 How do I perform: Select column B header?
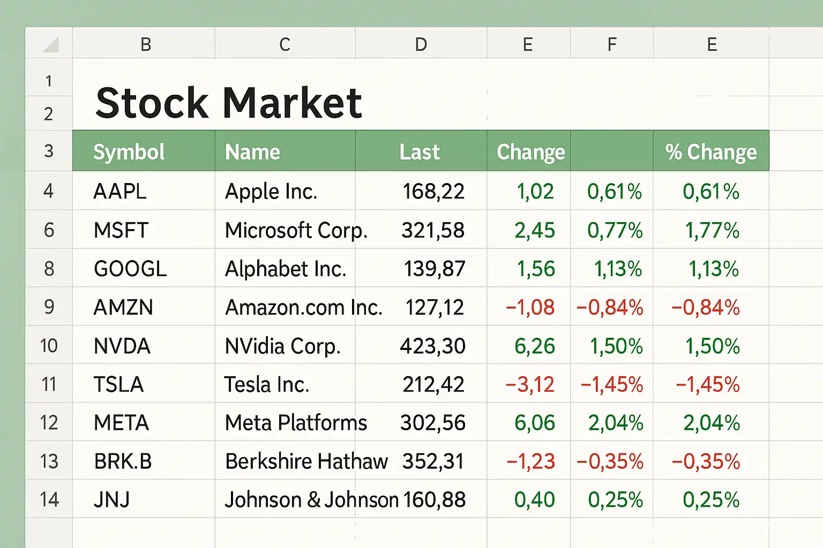click(145, 44)
